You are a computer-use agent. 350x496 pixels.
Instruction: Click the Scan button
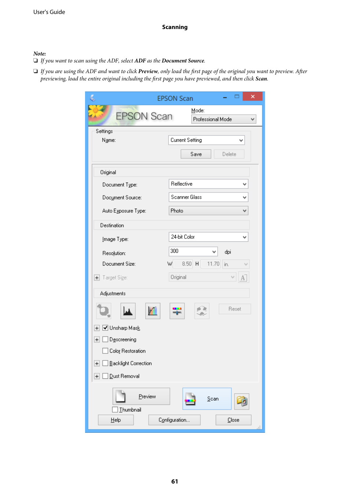[x=207, y=399]
